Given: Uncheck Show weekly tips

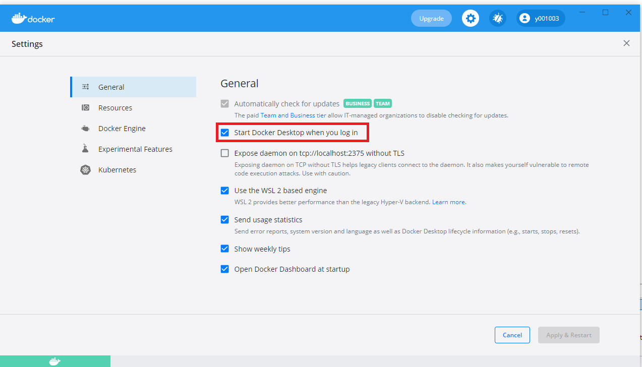Looking at the screenshot, I should (x=225, y=249).
